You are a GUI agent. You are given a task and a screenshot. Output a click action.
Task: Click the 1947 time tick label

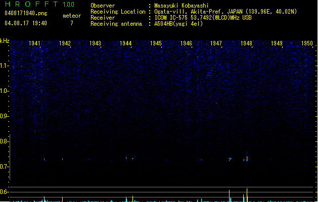216,43
